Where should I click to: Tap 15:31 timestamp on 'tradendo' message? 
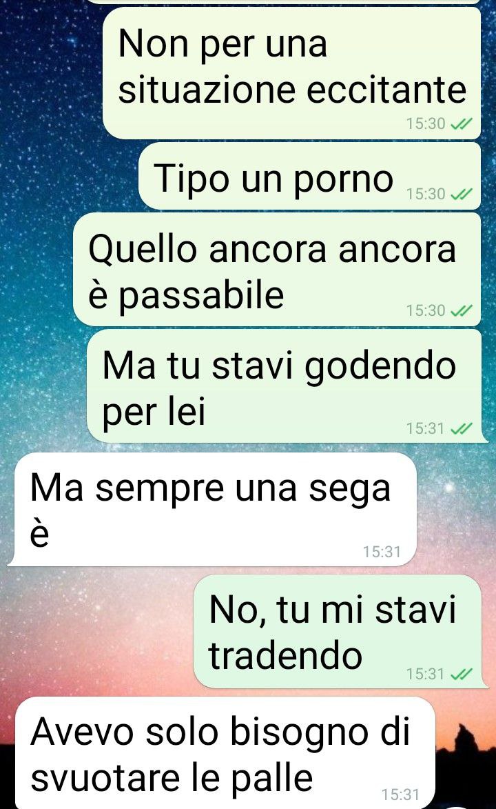pyautogui.click(x=425, y=674)
